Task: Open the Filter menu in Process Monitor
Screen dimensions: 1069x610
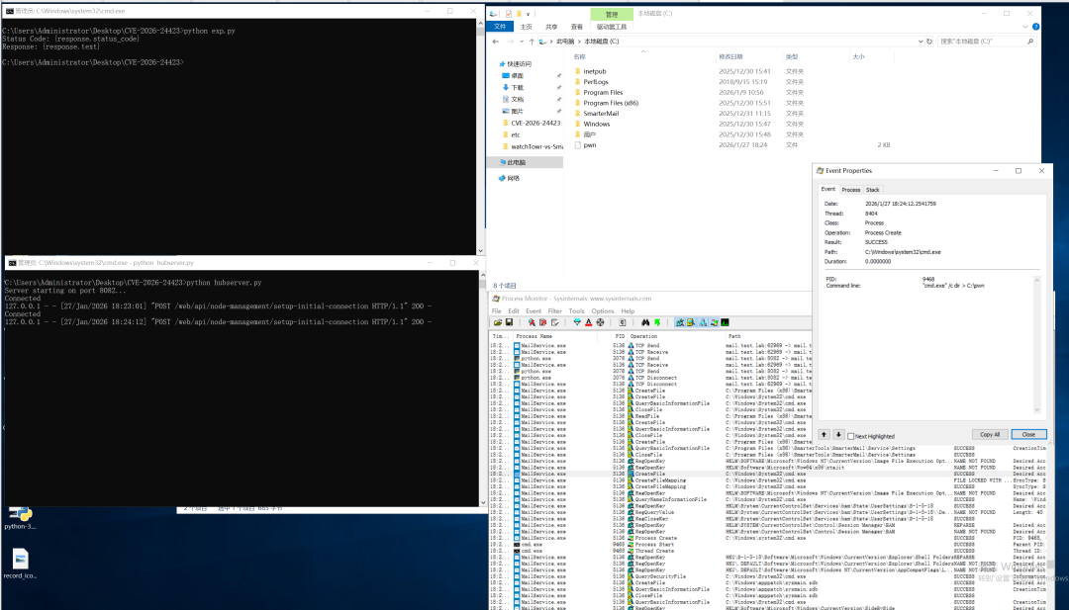Action: coord(555,310)
